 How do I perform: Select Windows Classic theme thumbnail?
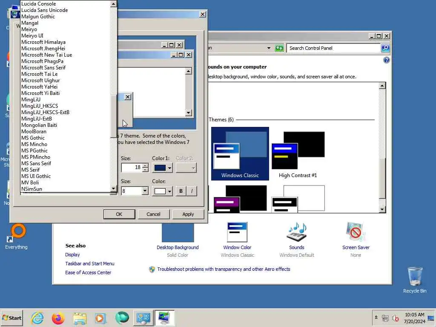[x=240, y=153]
